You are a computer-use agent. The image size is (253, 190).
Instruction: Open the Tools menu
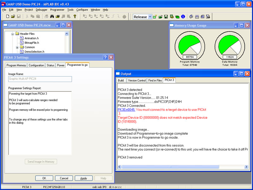(x=70, y=10)
